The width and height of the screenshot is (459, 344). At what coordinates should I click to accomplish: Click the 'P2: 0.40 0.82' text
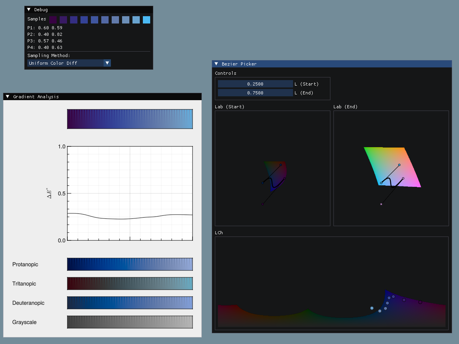(x=45, y=34)
